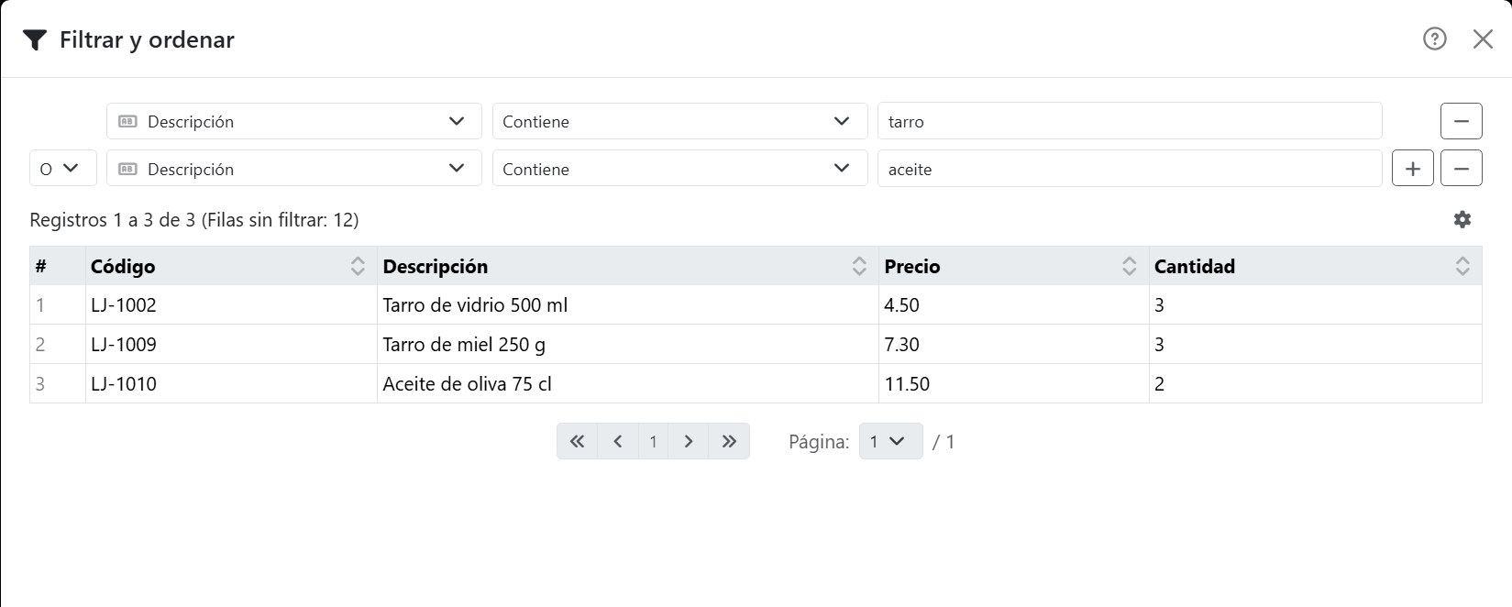Click 'Tarro de vidrio 500 ml' cell

(x=627, y=305)
